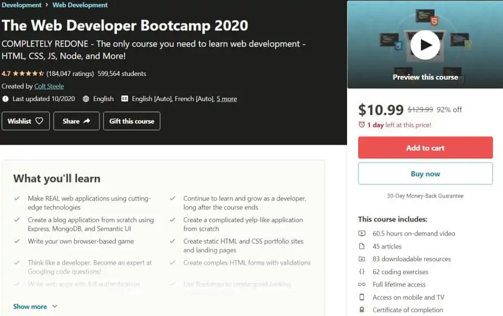Click '60.5 hours on-demand video'
Image resolution: width=503 pixels, height=316 pixels.
414,233
